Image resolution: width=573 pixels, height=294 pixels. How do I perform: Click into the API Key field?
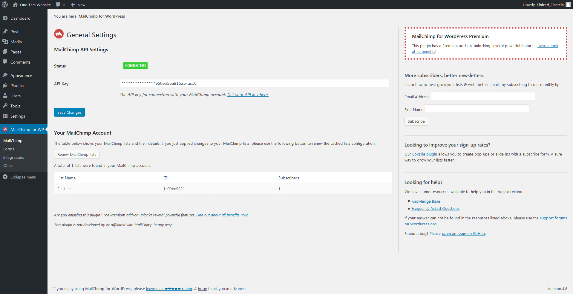pos(254,83)
